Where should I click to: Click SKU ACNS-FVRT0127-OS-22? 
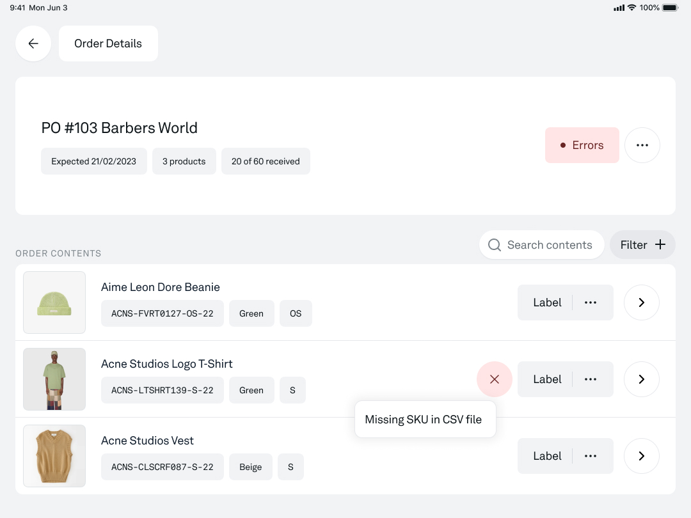pos(162,313)
